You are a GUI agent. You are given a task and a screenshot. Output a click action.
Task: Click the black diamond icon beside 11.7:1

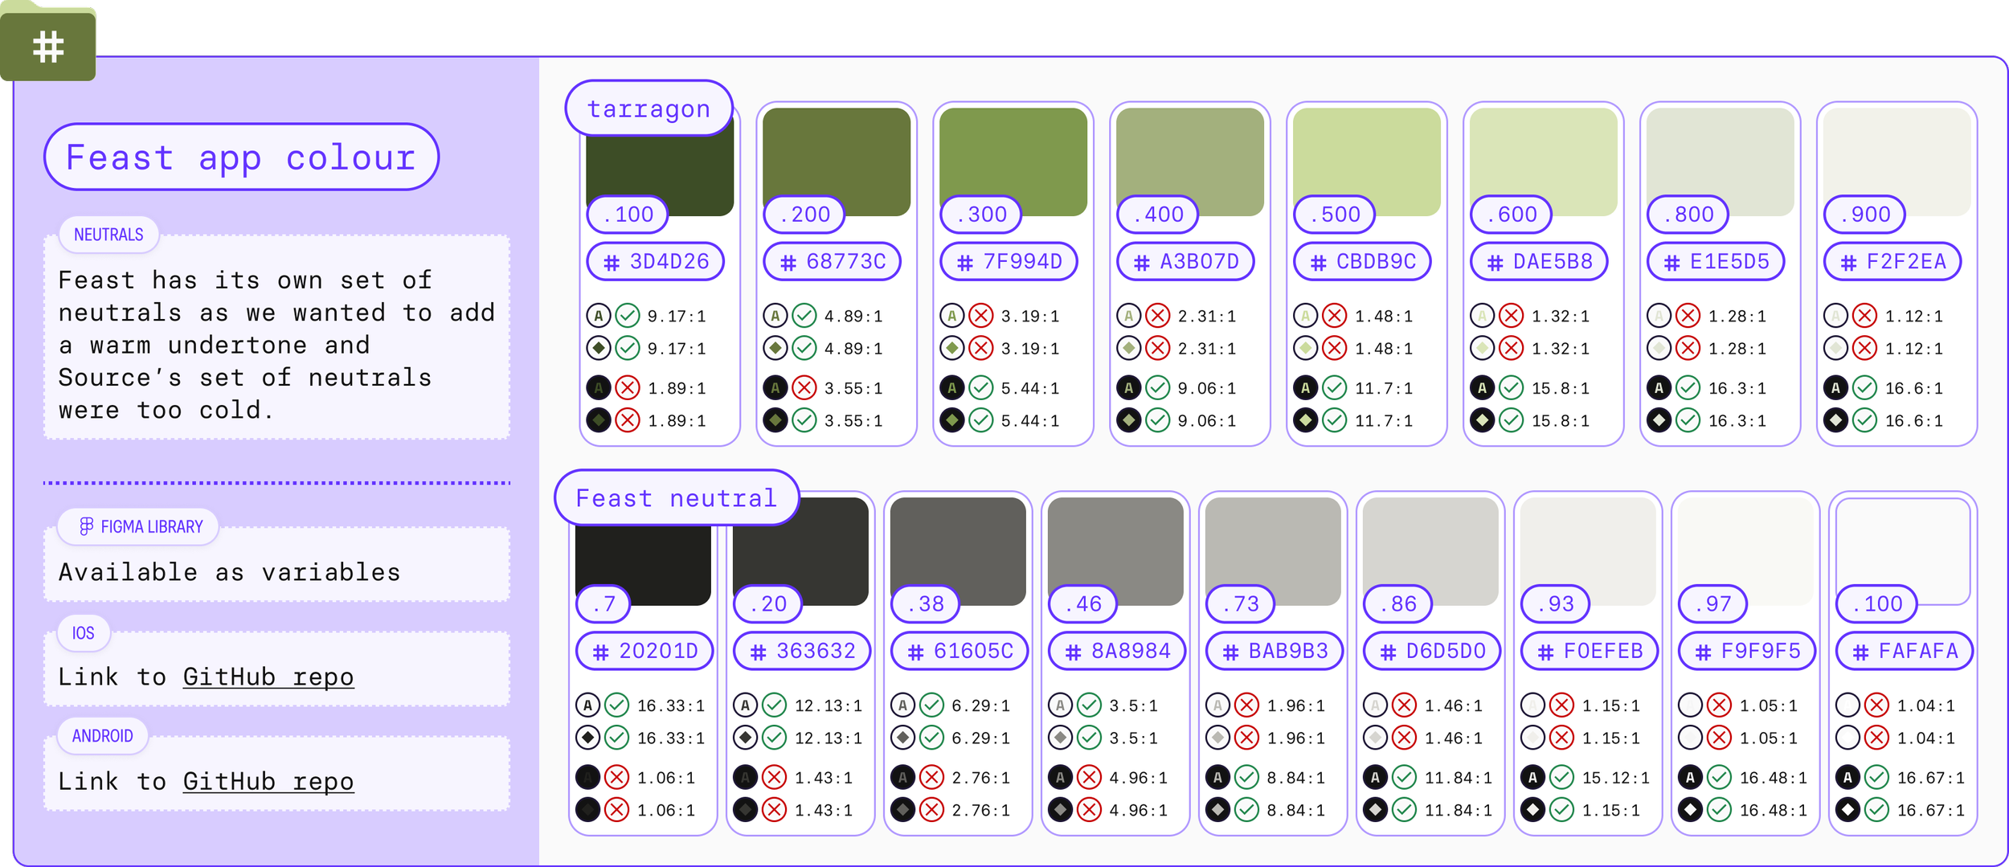[x=1306, y=420]
